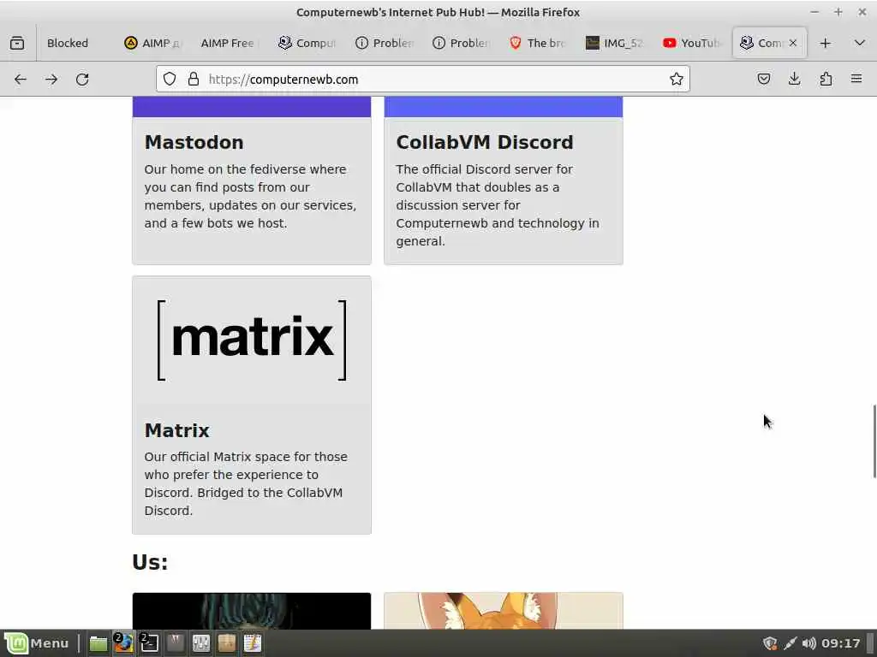Open Save to Pocket button
Image resolution: width=877 pixels, height=657 pixels.
tap(763, 79)
